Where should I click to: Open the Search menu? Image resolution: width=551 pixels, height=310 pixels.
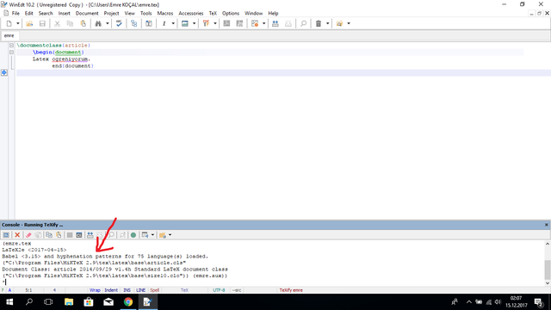tap(46, 14)
